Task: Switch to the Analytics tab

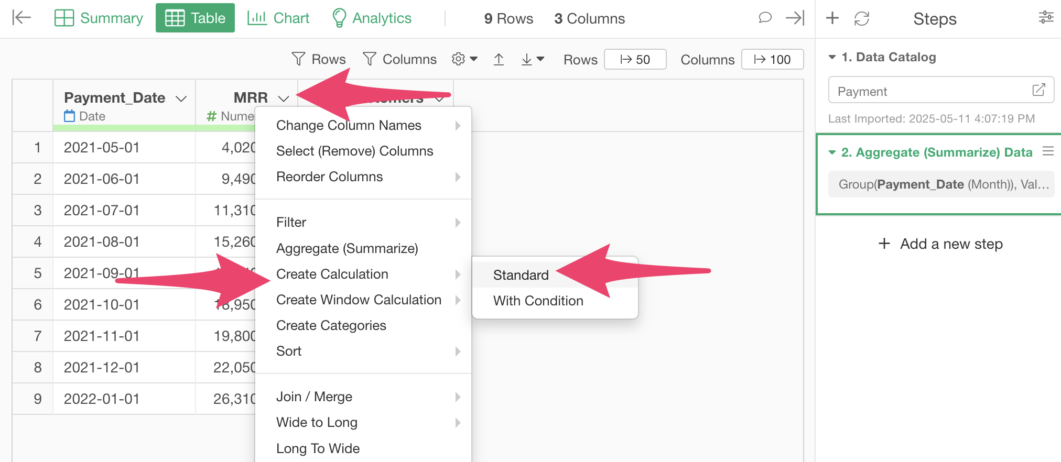Action: point(372,18)
